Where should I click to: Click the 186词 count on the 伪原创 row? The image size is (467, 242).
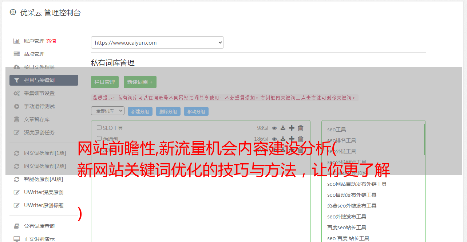[x=261, y=139]
